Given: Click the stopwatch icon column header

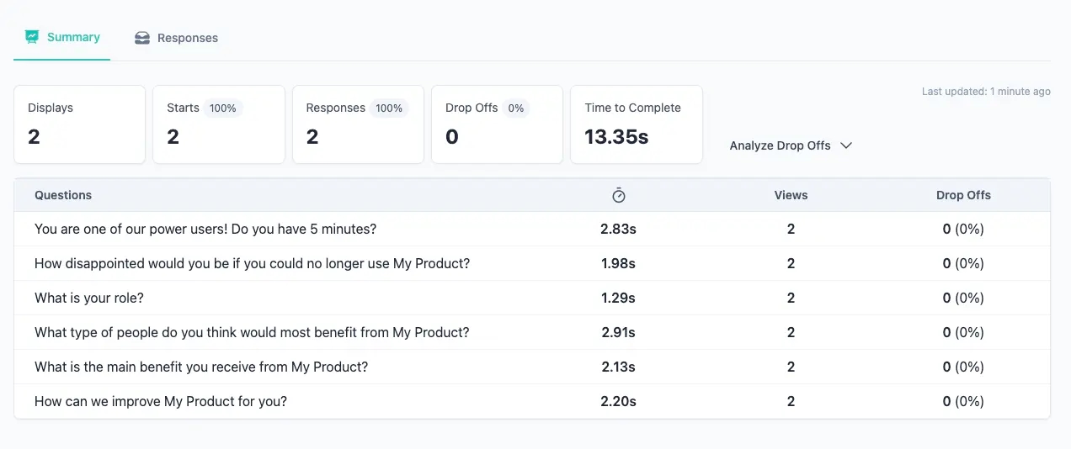Looking at the screenshot, I should (618, 195).
